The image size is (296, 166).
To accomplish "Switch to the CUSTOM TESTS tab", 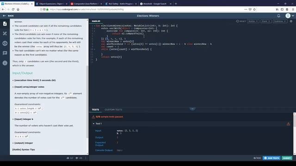I will tap(113, 110).
